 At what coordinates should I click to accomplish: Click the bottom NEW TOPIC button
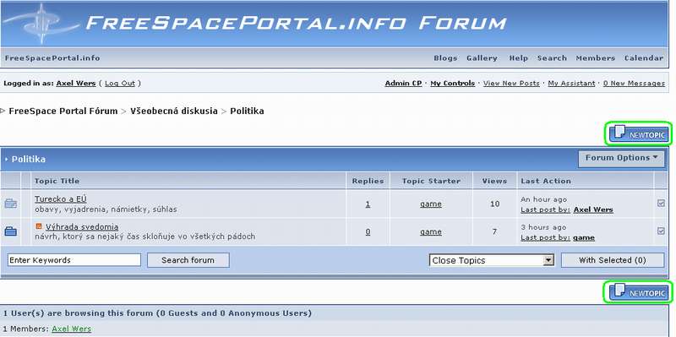tap(639, 291)
